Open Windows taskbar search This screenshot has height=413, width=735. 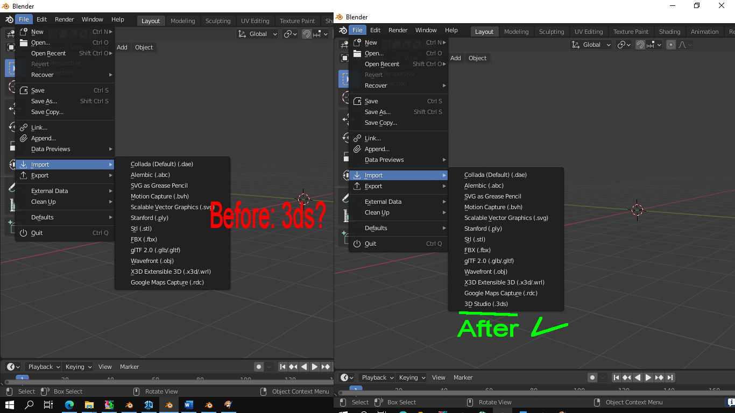29,405
